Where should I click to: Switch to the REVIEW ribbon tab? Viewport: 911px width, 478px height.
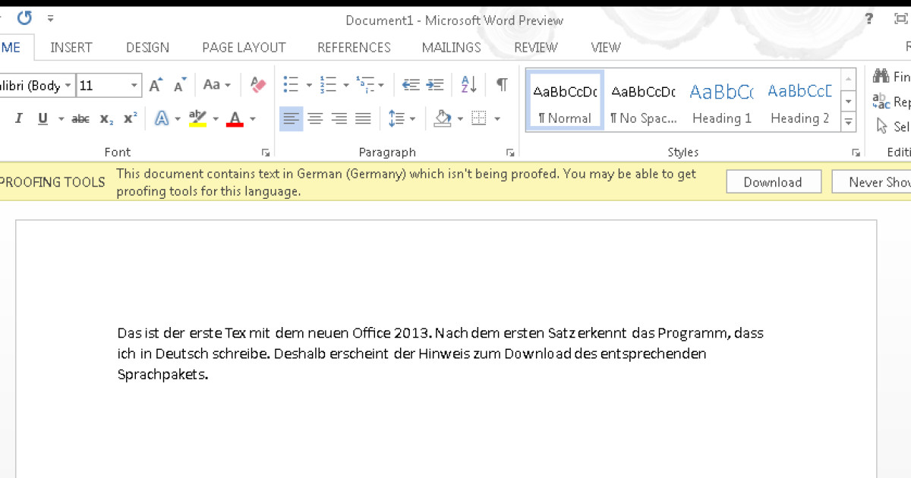click(x=535, y=47)
